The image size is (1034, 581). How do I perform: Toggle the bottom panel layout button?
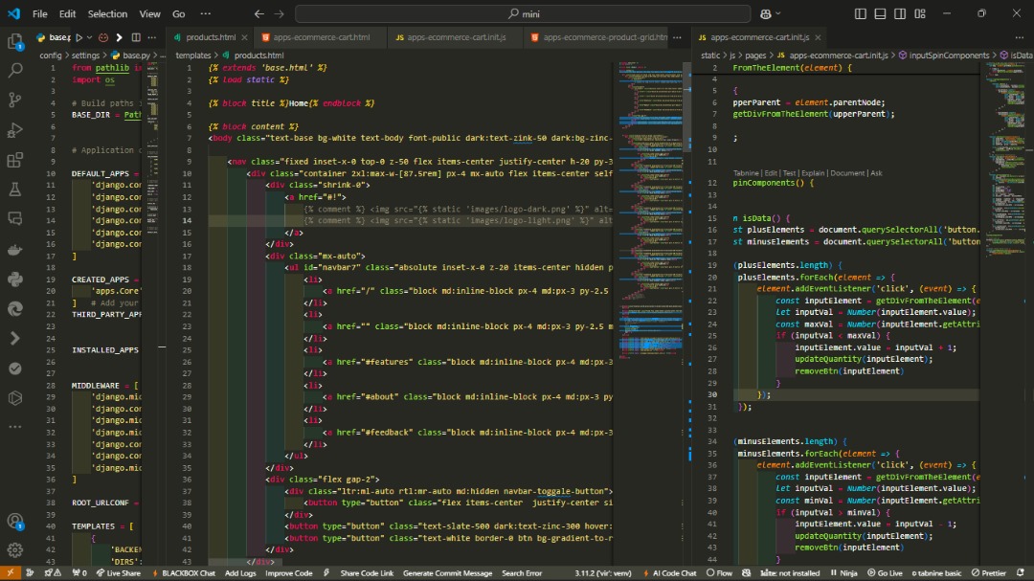879,14
